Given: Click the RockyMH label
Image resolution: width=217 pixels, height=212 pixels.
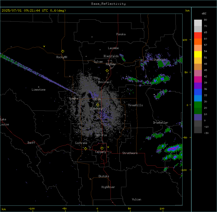Looking at the screenshot, I should coord(62,57).
